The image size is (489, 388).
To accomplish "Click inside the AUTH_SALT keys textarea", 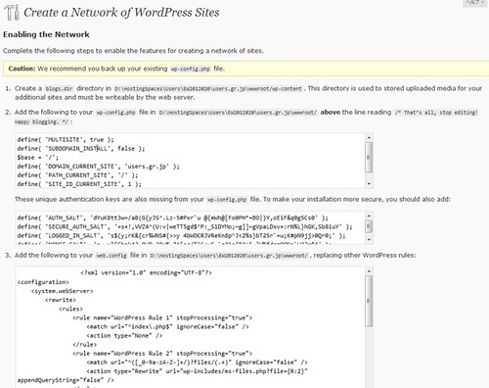I will click(194, 228).
